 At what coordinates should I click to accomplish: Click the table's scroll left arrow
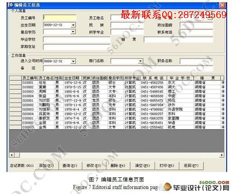(x=12, y=155)
